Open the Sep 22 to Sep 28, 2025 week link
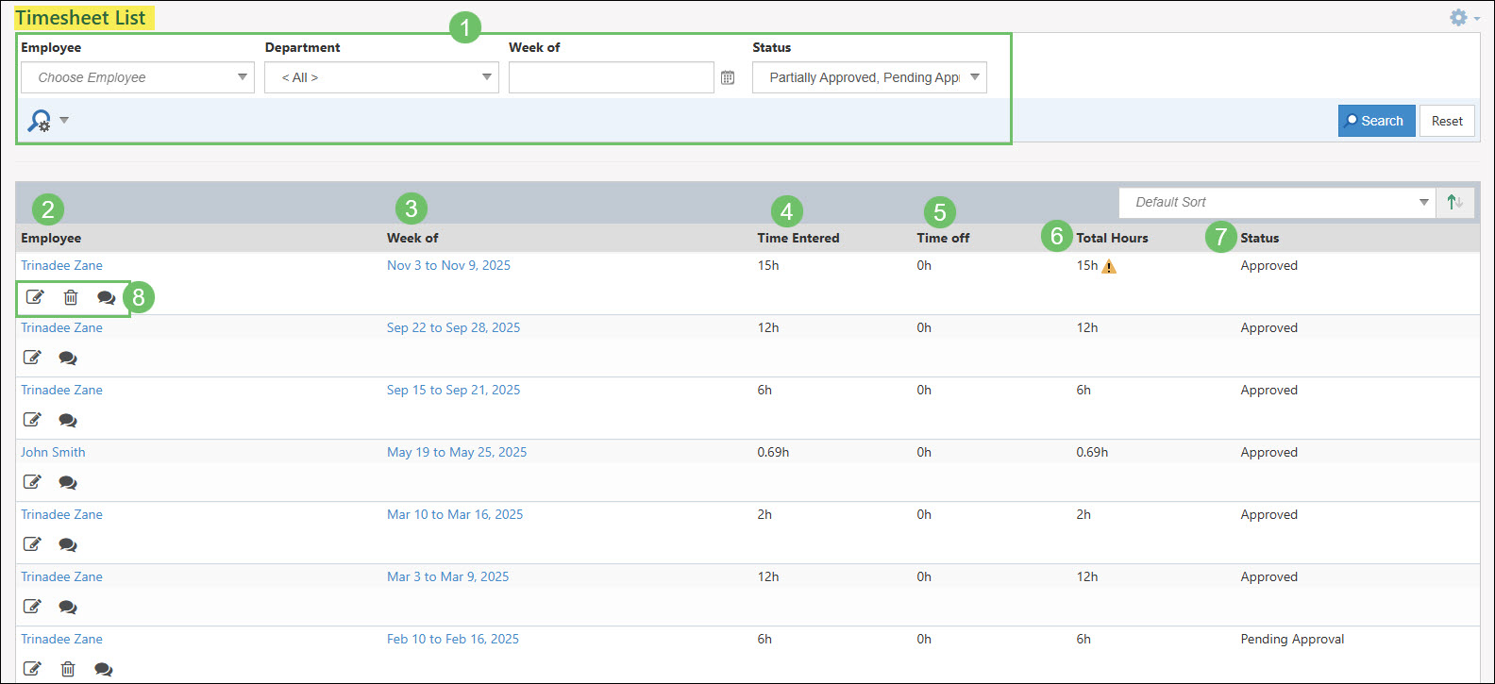Screen dimensions: 1495x684 pyautogui.click(x=453, y=327)
